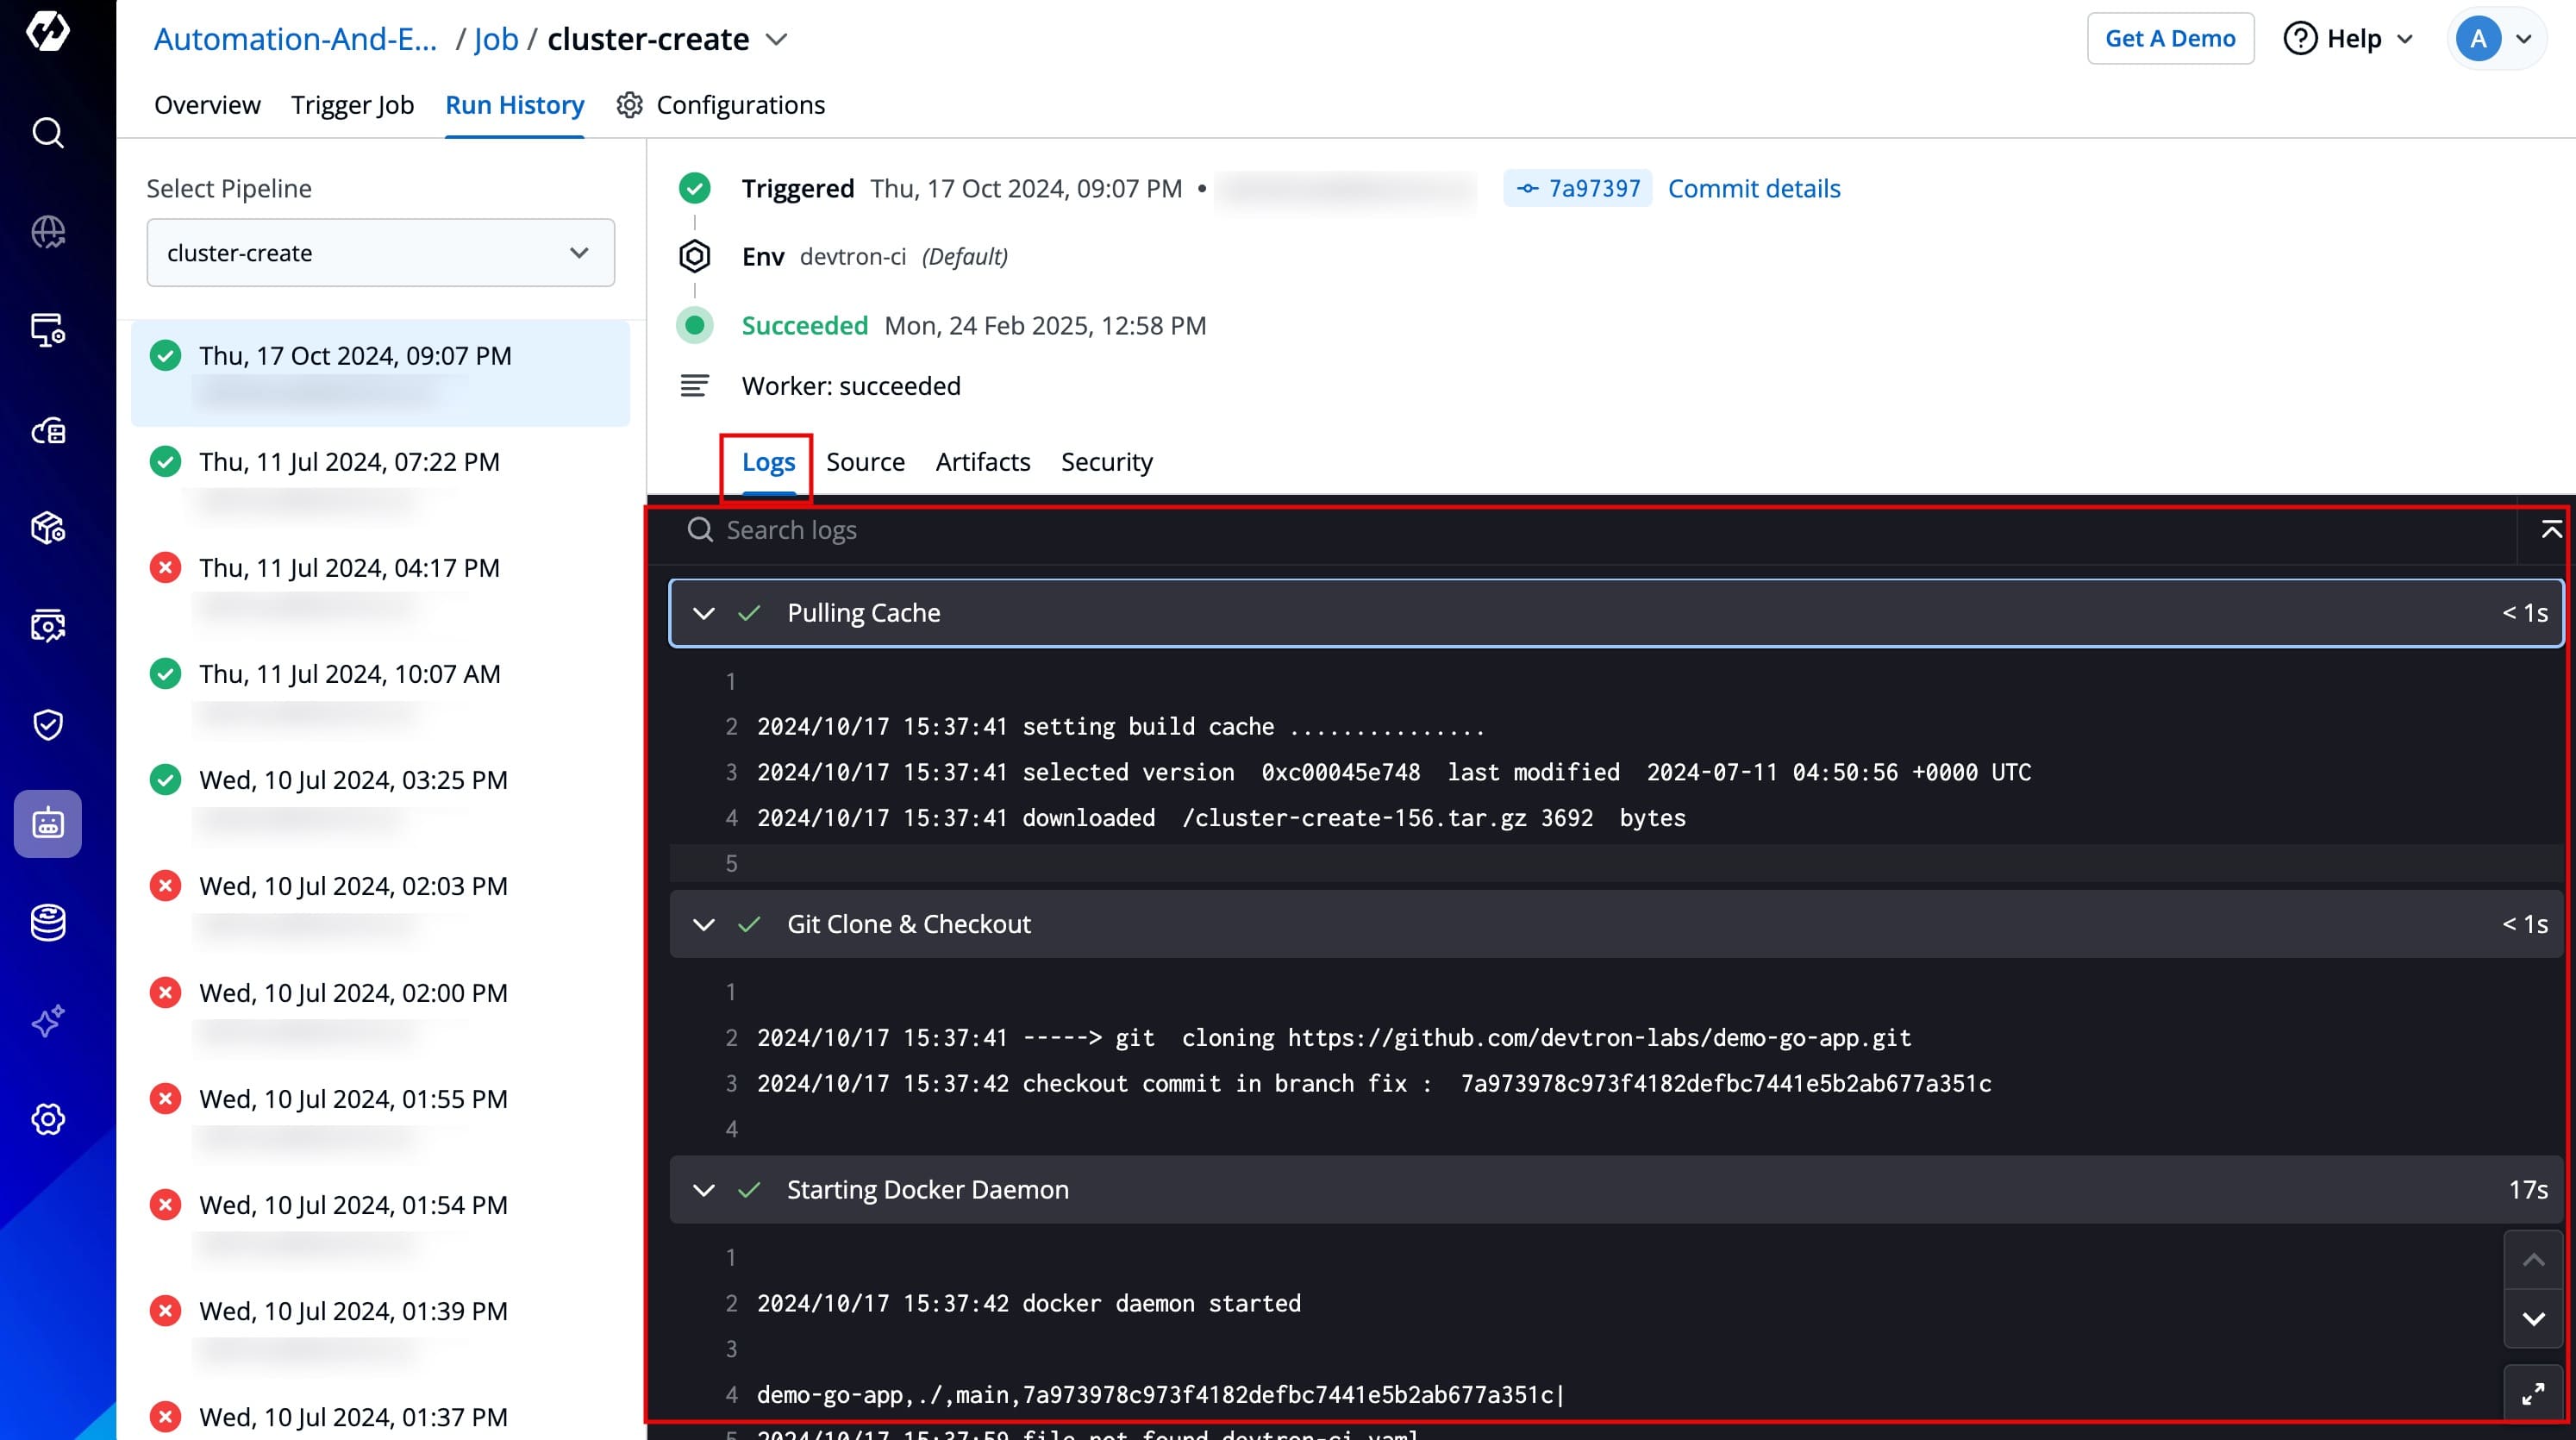Open the Jobs robot icon in sidebar
The height and width of the screenshot is (1440, 2576).
point(48,823)
